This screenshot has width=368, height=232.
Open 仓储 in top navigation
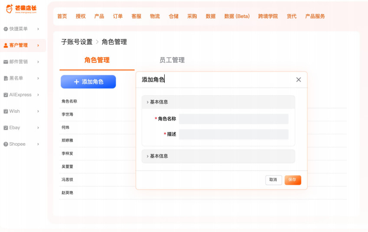coord(173,16)
